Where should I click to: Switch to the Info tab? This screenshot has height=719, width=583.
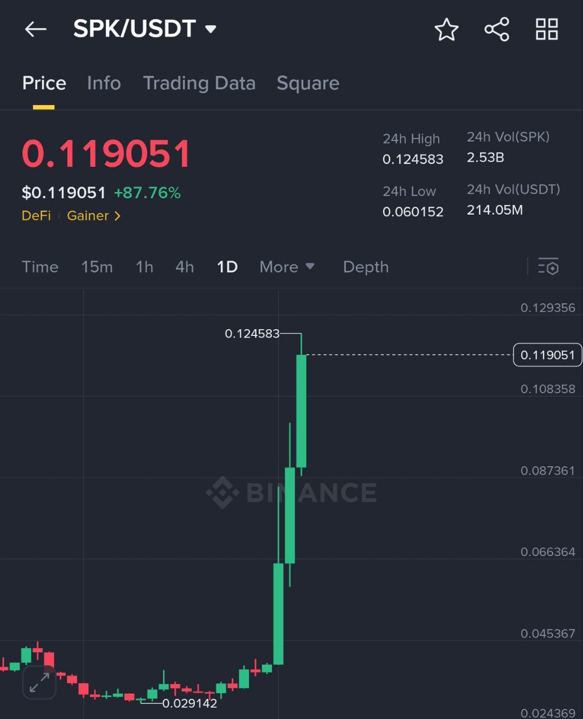pos(104,83)
